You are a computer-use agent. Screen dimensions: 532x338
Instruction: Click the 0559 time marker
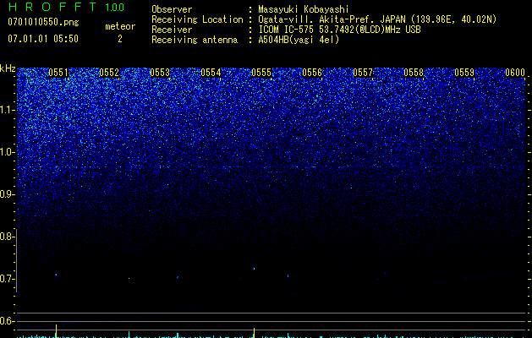464,73
